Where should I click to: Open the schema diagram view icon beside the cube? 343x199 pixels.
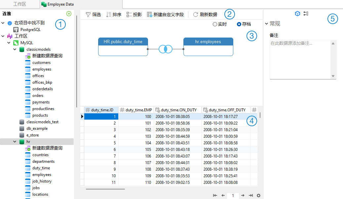[306, 14]
